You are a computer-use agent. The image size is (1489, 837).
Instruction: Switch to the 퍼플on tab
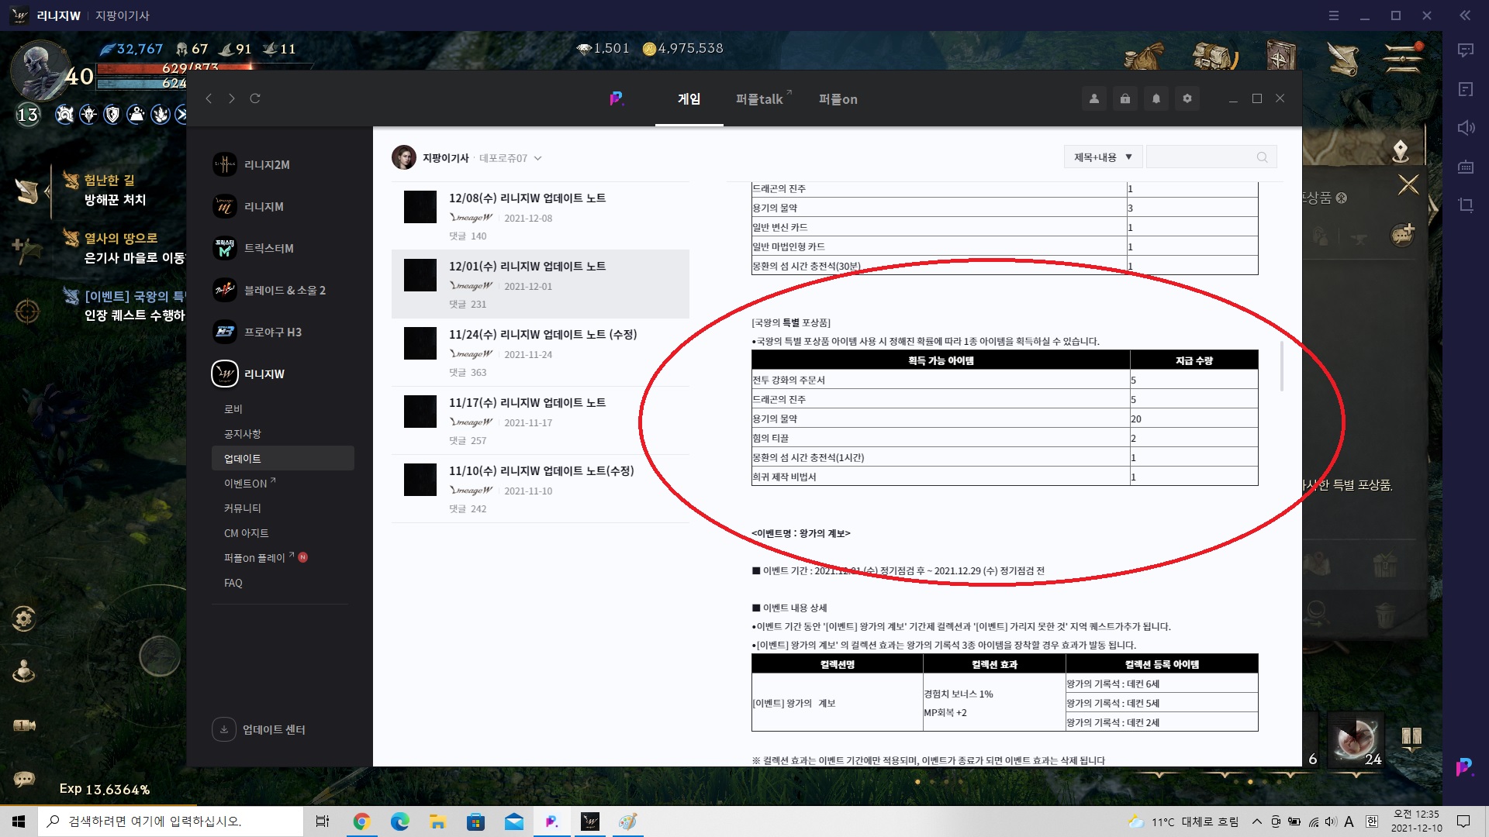point(838,99)
